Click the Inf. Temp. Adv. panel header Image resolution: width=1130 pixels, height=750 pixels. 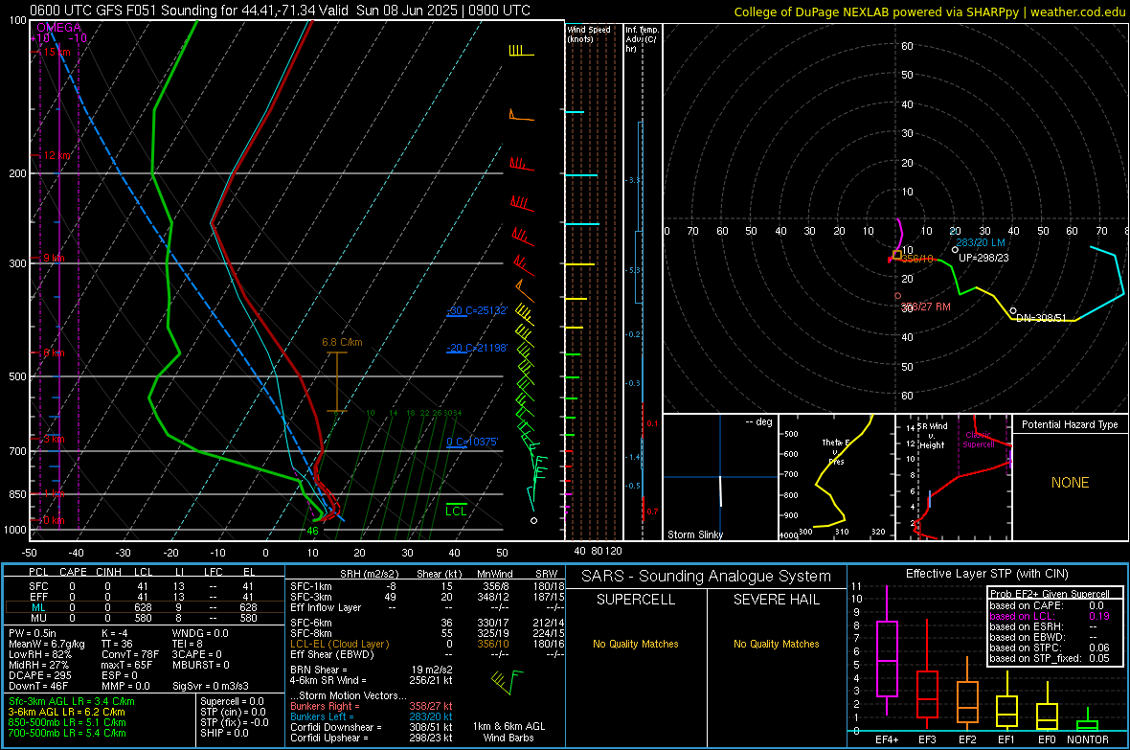pos(643,39)
